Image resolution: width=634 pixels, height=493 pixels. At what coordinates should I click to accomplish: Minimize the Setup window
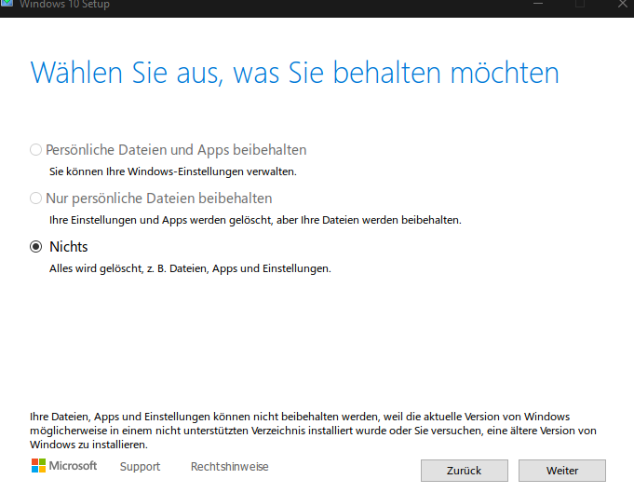click(538, 4)
